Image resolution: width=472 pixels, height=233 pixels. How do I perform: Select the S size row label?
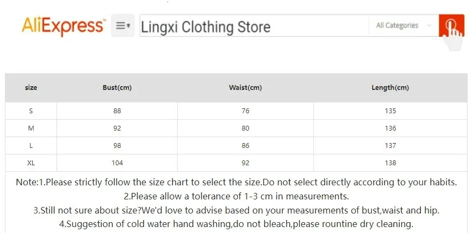click(x=31, y=111)
